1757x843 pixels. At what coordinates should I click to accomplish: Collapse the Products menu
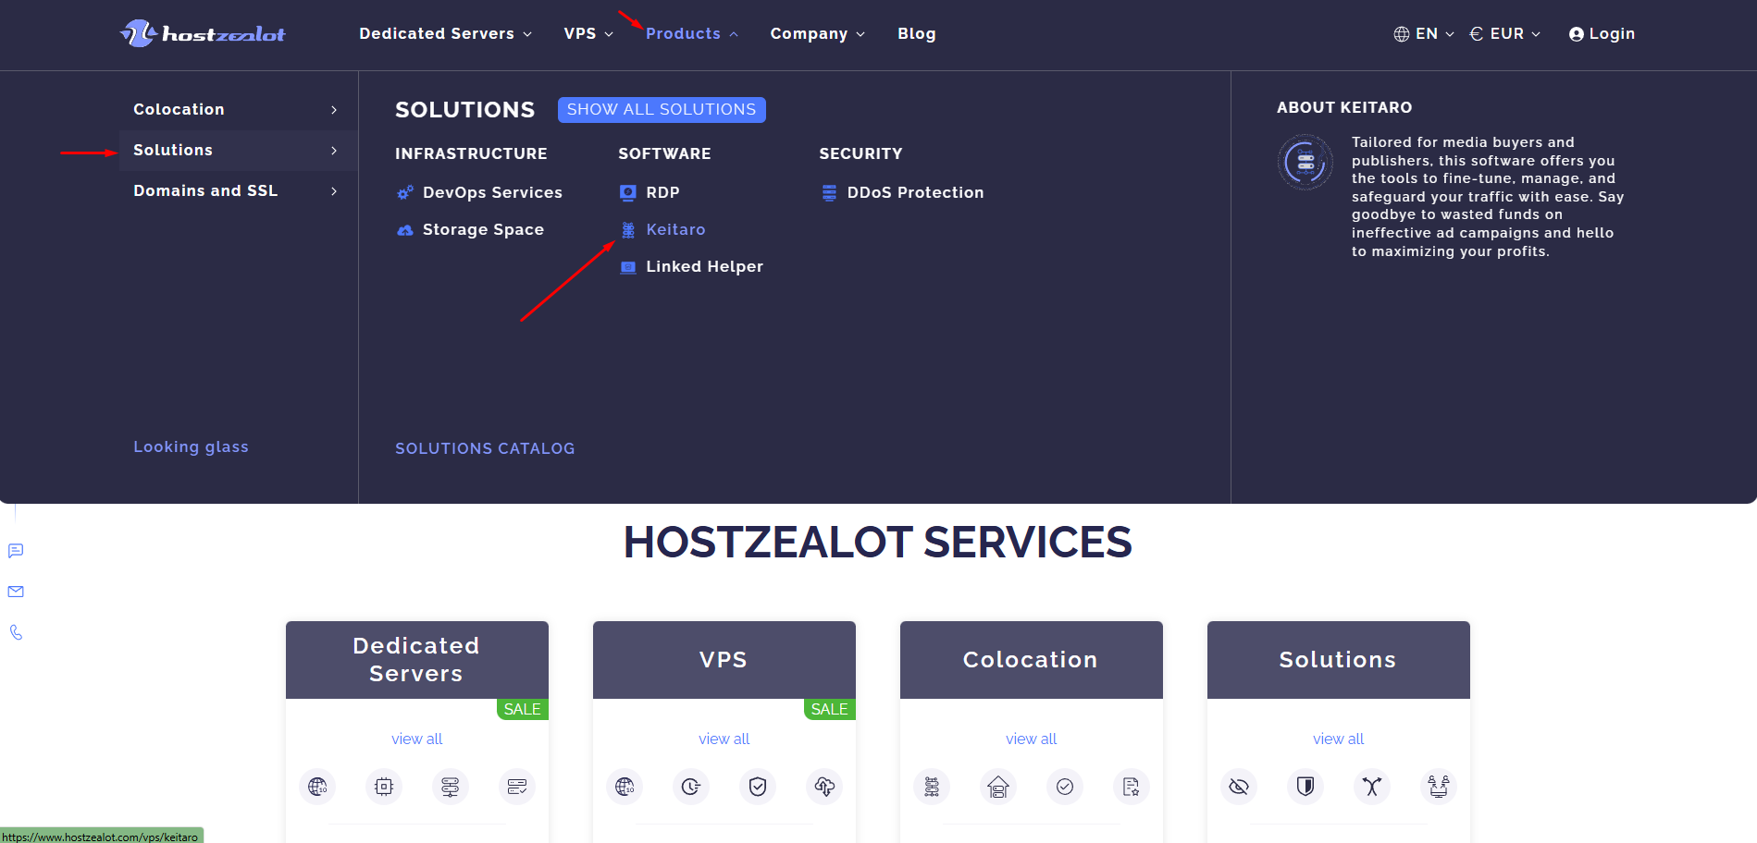tap(692, 33)
